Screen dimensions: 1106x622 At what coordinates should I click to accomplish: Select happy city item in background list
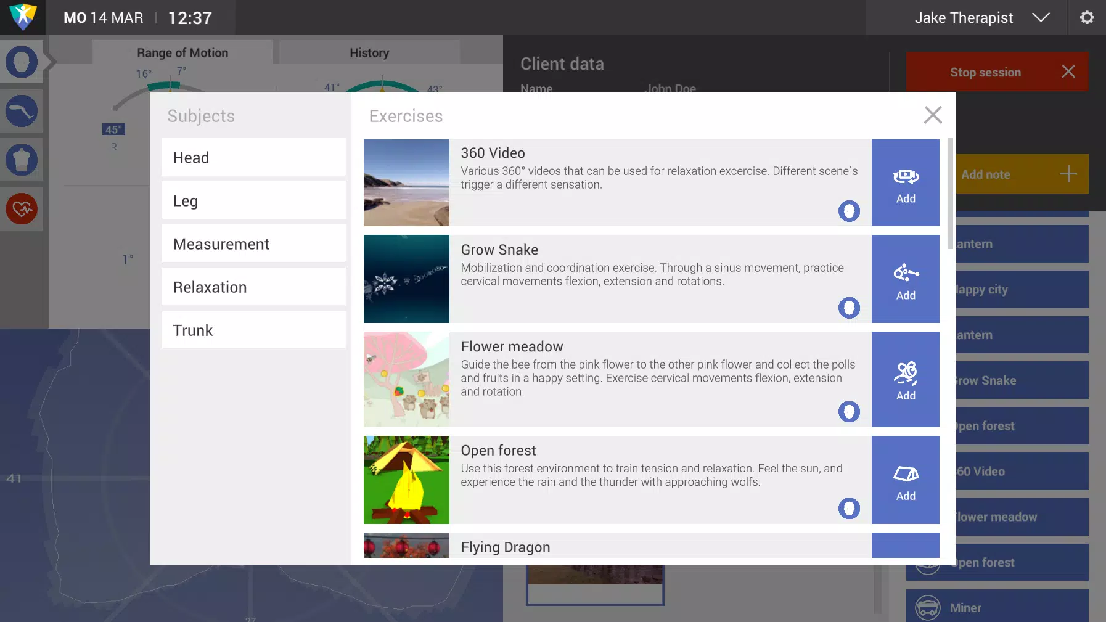pyautogui.click(x=1022, y=290)
